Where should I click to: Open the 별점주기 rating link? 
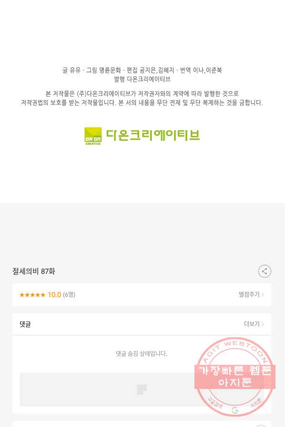click(x=249, y=294)
